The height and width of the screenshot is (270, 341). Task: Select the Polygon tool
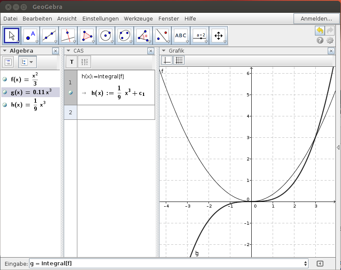87,36
